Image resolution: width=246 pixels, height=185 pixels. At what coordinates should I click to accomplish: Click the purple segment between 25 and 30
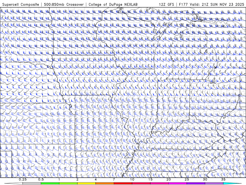coord(196,183)
